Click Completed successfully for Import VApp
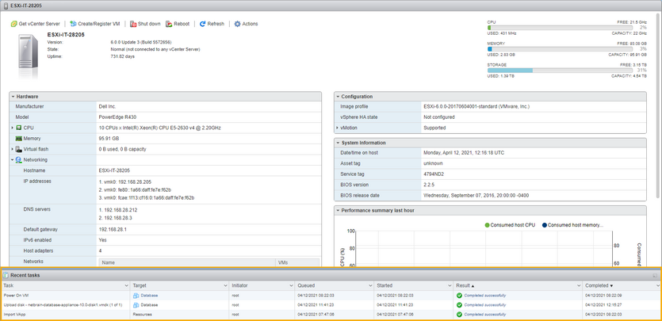Viewport: 662px width, 321px height. 485,314
